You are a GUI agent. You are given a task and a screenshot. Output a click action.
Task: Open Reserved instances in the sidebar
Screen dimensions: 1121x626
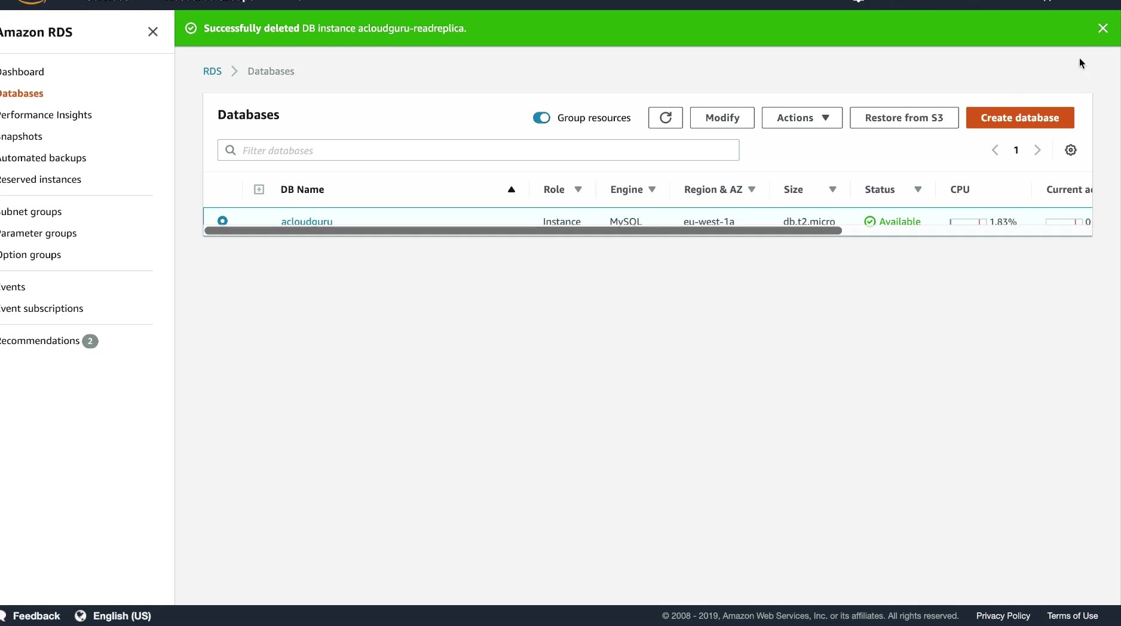(x=41, y=179)
